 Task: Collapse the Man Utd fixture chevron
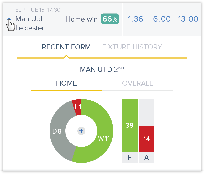[9, 19]
